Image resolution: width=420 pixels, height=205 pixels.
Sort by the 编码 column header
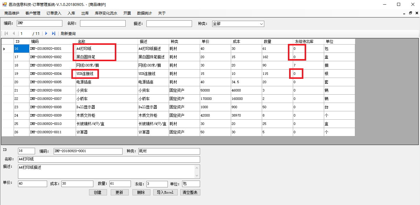(53, 41)
